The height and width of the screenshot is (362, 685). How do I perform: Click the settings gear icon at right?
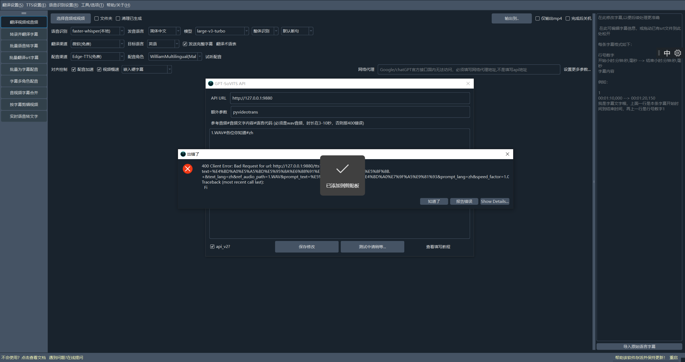click(677, 53)
